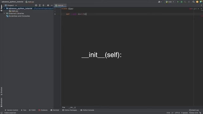203x114 pixels.
Task: Close the main.py editor tab
Action: click(x=65, y=5)
